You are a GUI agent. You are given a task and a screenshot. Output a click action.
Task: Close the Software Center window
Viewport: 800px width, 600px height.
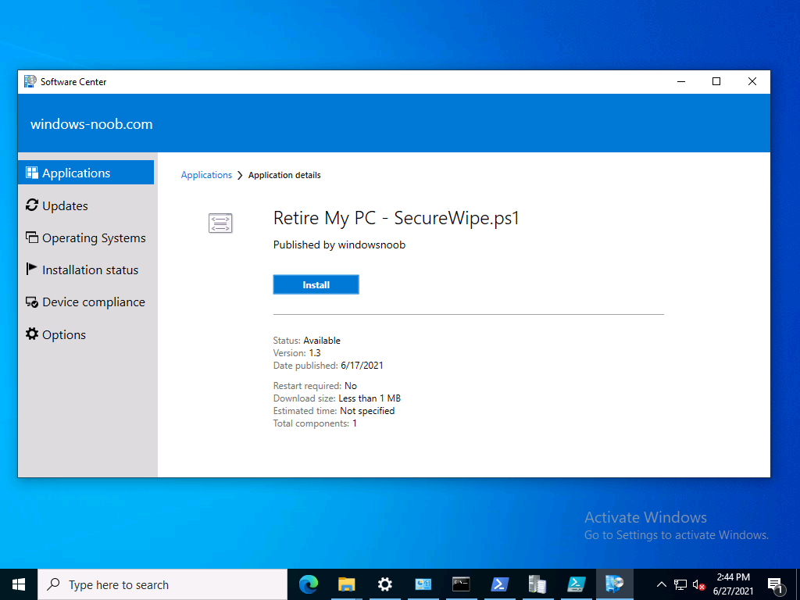752,81
